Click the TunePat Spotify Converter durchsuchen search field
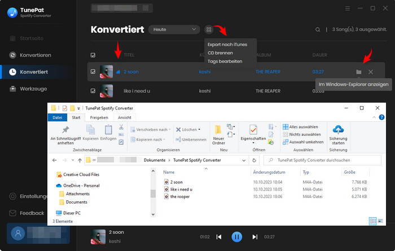The height and width of the screenshot is (251, 395). (x=322, y=160)
